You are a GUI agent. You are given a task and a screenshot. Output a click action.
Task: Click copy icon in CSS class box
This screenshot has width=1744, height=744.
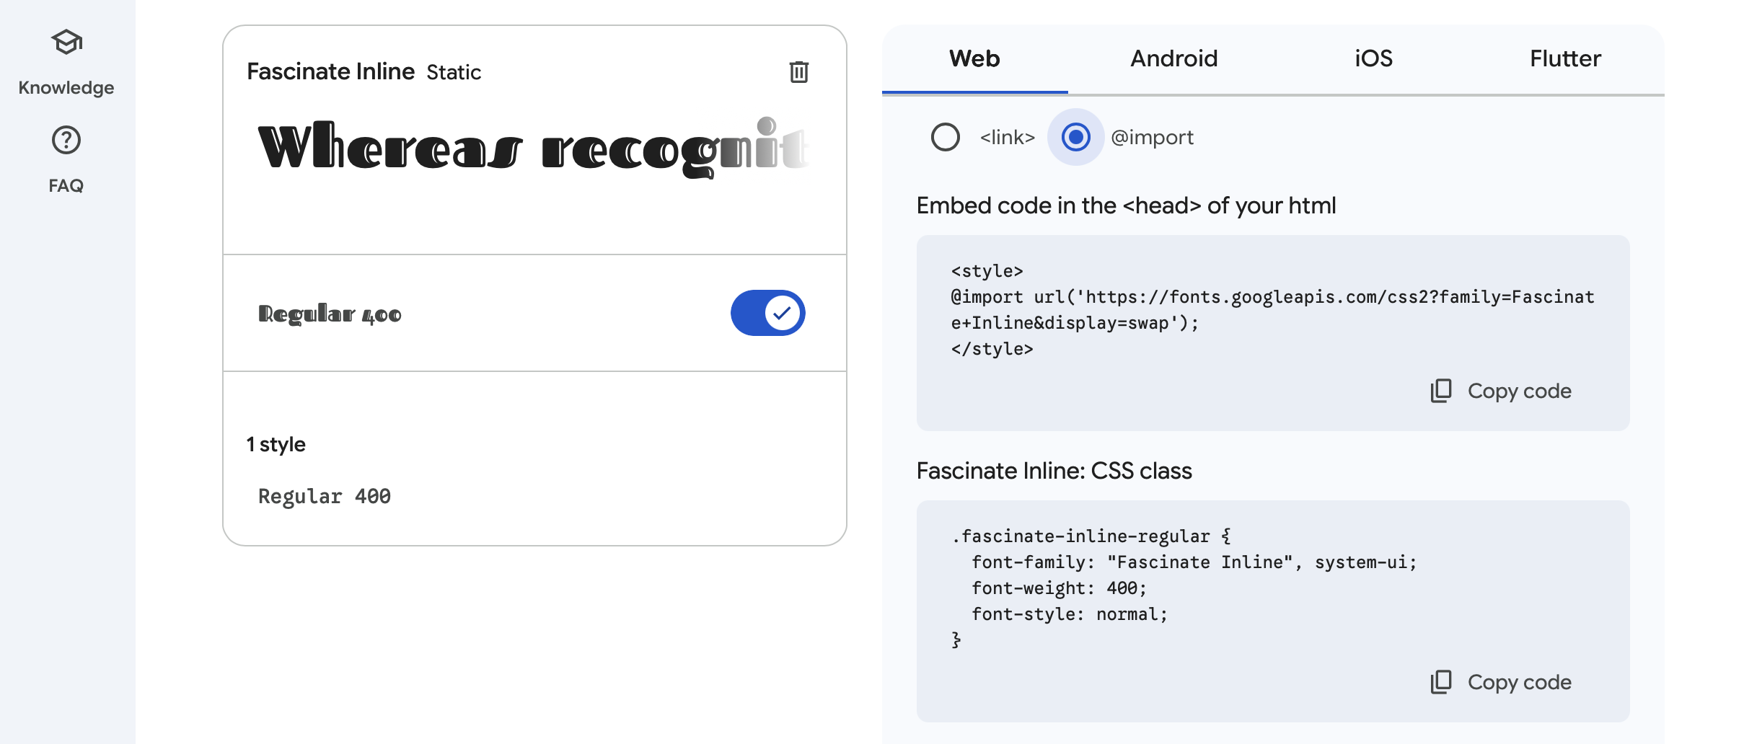point(1441,682)
